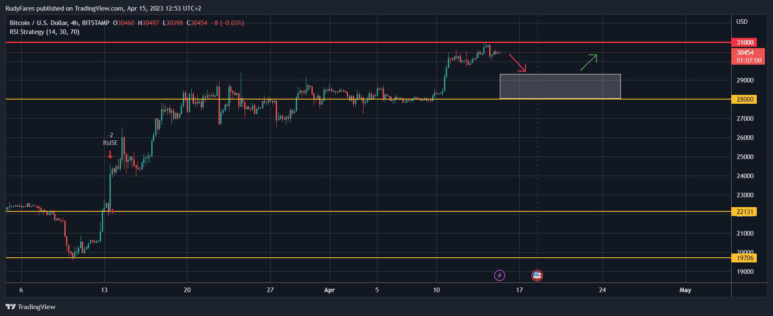Image resolution: width=773 pixels, height=316 pixels.
Task: Click the US flag economic event icon
Action: [537, 276]
